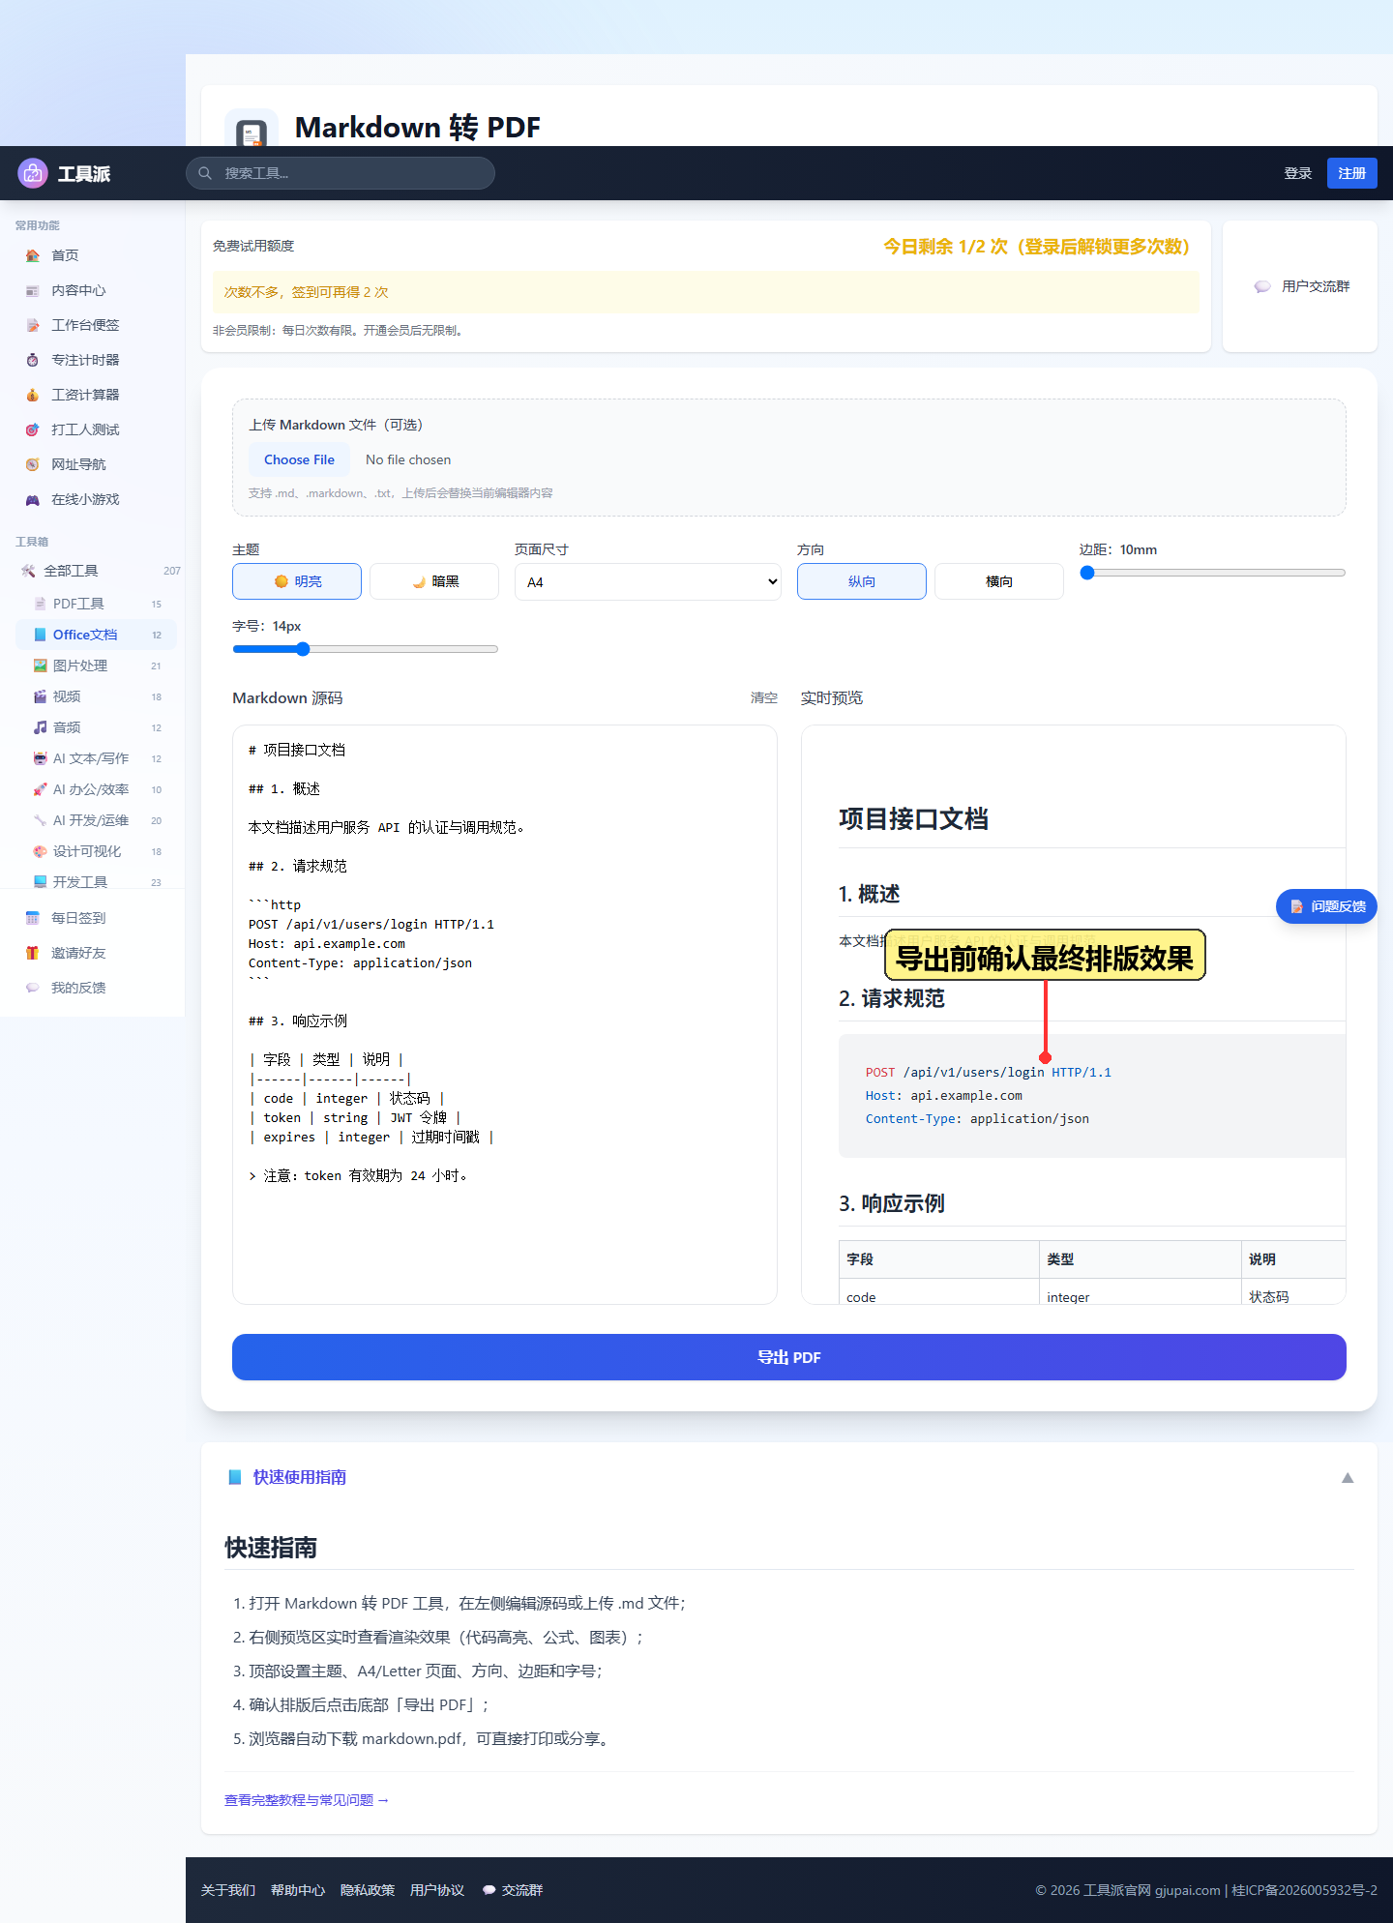Click the 工具派 logo icon
Image resolution: width=1393 pixels, height=1923 pixels.
tap(33, 173)
